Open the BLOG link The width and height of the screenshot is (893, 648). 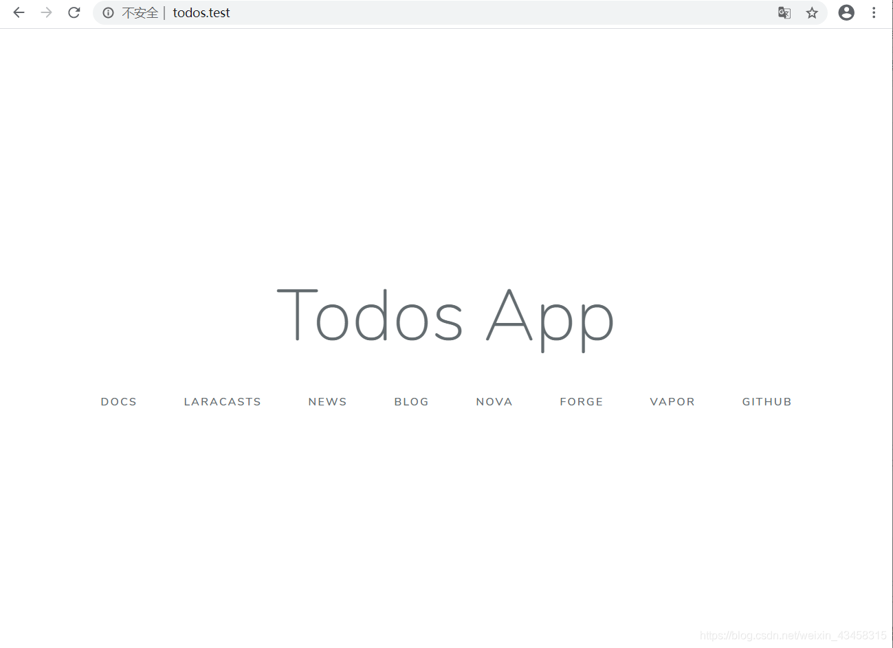pos(412,402)
